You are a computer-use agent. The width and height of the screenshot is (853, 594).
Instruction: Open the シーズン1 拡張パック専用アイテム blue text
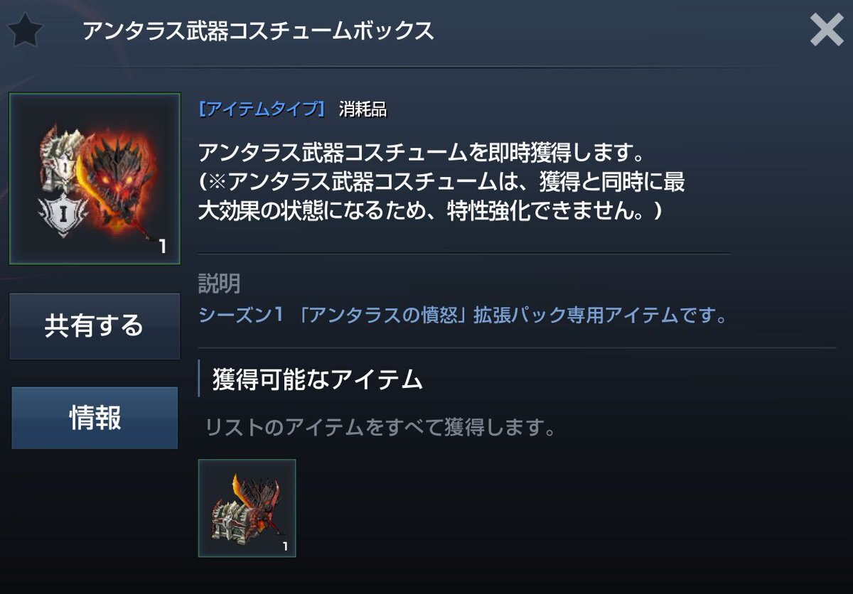464,315
